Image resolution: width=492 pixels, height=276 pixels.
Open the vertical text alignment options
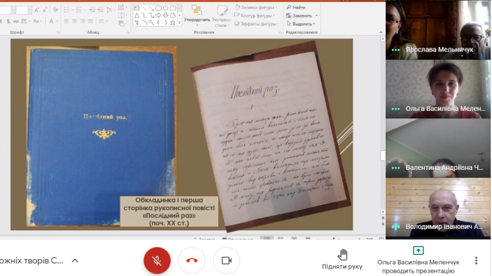coord(122,15)
